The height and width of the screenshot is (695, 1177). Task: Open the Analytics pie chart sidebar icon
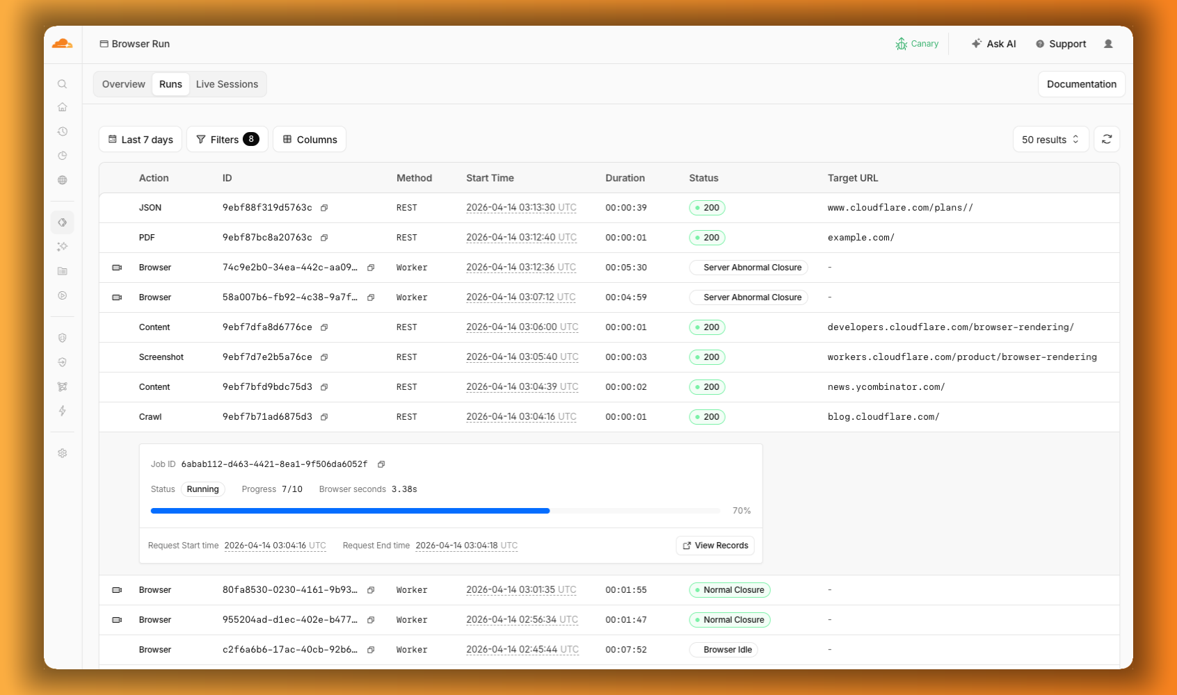coord(62,156)
